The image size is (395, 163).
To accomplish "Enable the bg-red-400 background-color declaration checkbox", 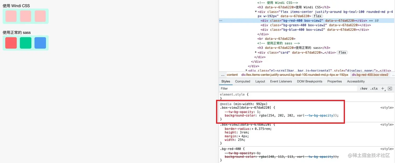I will [x=222, y=157].
